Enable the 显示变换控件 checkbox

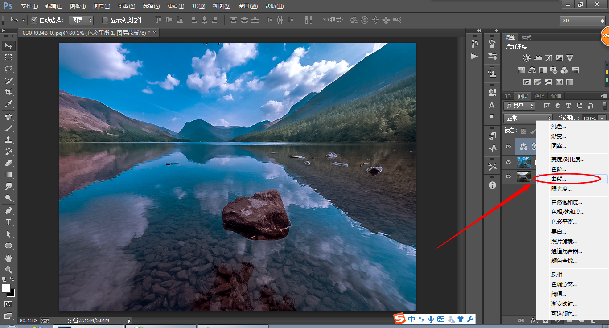(105, 20)
